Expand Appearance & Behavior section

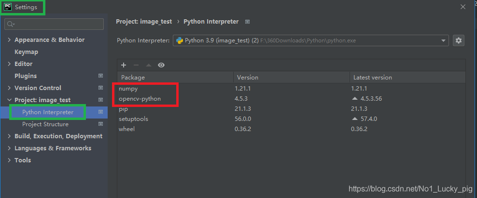[9, 40]
